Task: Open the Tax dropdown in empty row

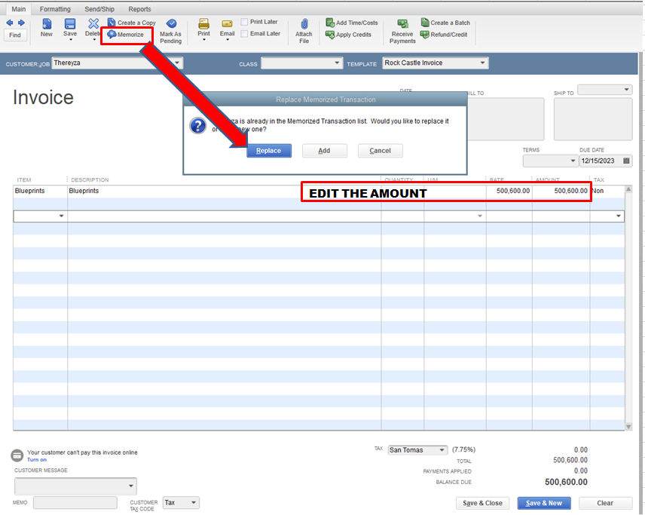Action: click(x=619, y=216)
